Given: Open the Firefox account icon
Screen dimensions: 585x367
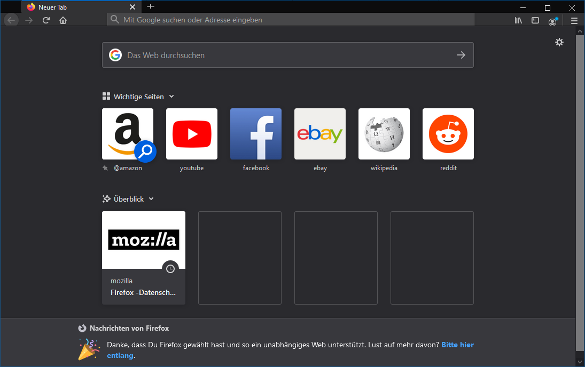Looking at the screenshot, I should pos(552,21).
